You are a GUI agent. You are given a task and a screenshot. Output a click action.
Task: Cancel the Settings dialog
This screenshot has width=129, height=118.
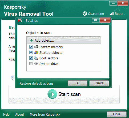pyautogui.click(x=99, y=83)
